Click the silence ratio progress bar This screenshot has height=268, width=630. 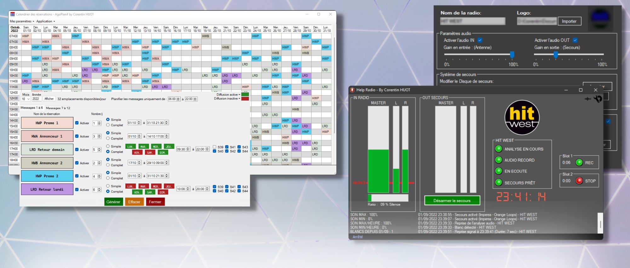point(388,198)
